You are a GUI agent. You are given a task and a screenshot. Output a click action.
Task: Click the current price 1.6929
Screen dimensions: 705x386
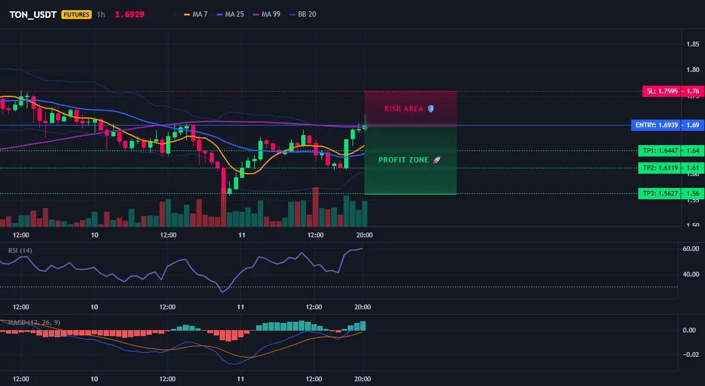point(129,14)
